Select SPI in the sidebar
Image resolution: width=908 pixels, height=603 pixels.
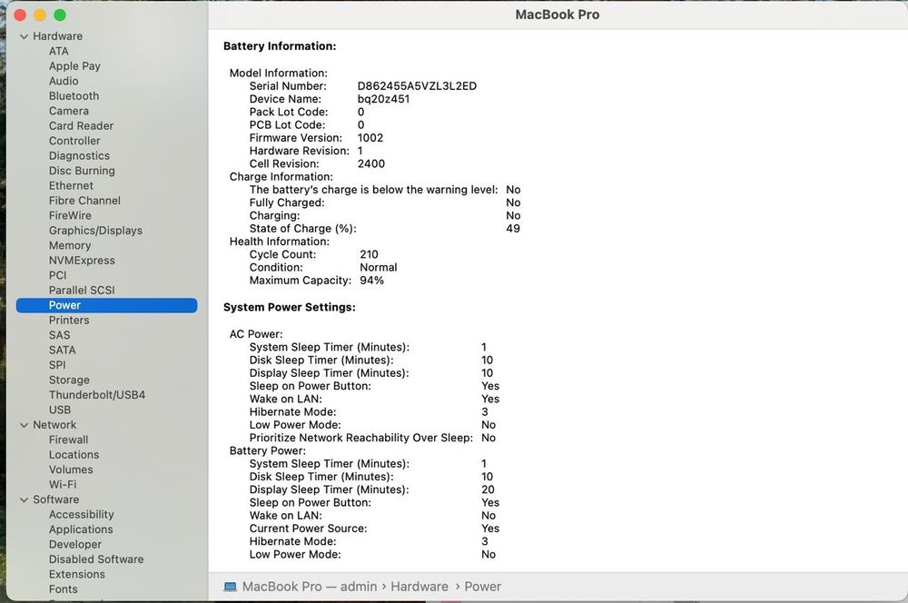coord(57,365)
